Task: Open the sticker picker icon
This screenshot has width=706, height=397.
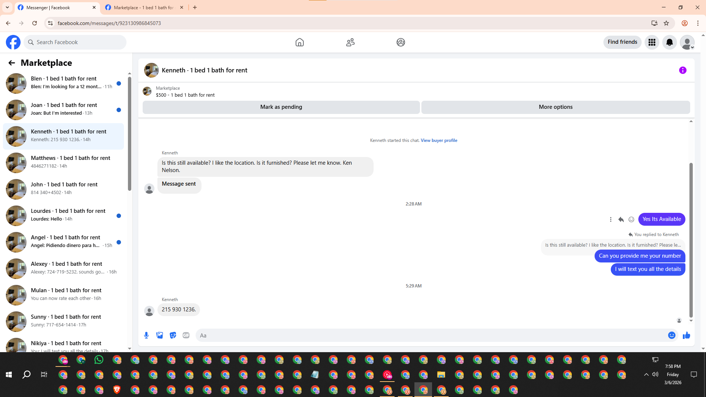Action: pos(173,335)
